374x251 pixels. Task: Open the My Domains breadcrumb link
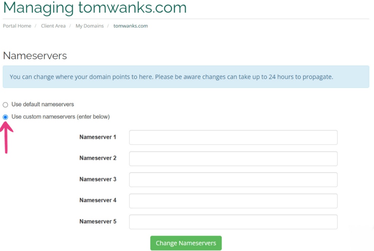tap(89, 26)
